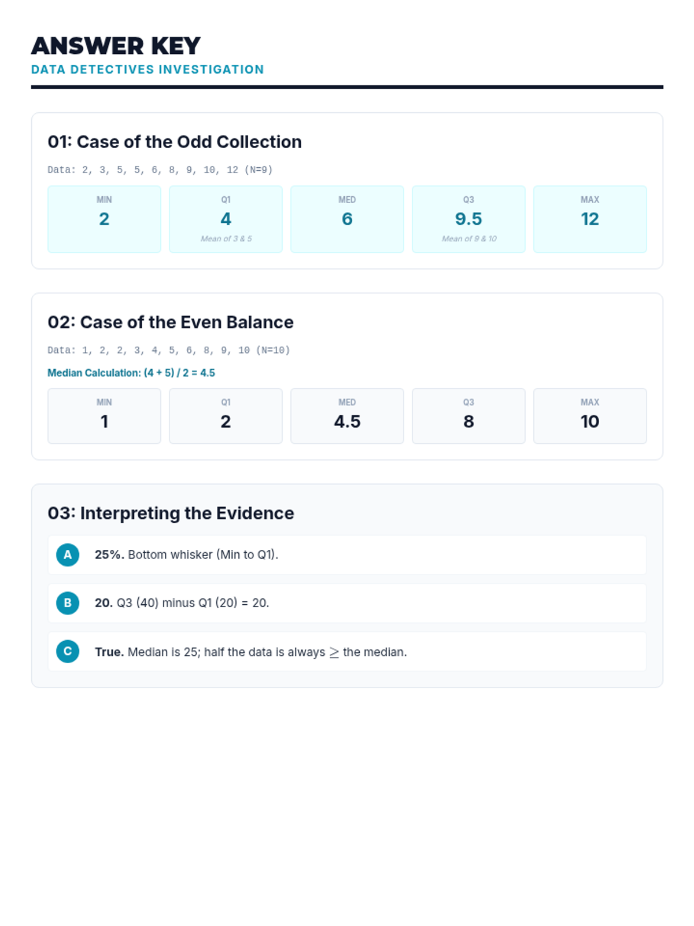694x926 pixels.
Task: Click the Q1 box showing 4
Action: pyautogui.click(x=226, y=219)
